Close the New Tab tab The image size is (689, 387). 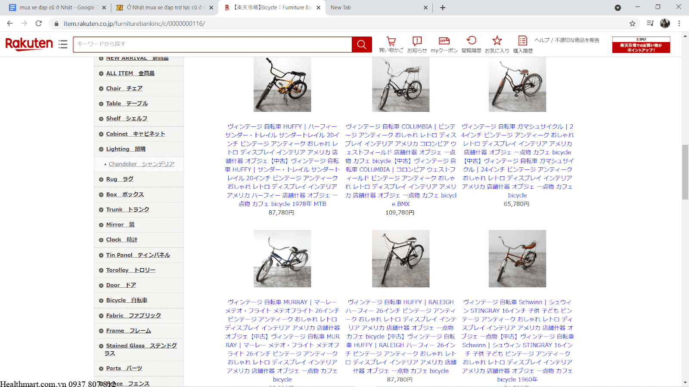pos(425,8)
